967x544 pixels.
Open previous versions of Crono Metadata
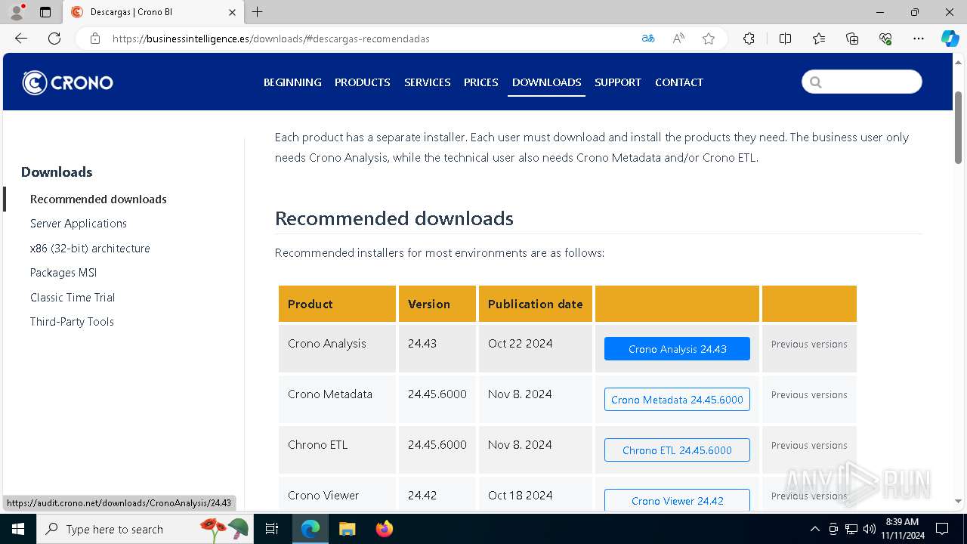pos(809,395)
